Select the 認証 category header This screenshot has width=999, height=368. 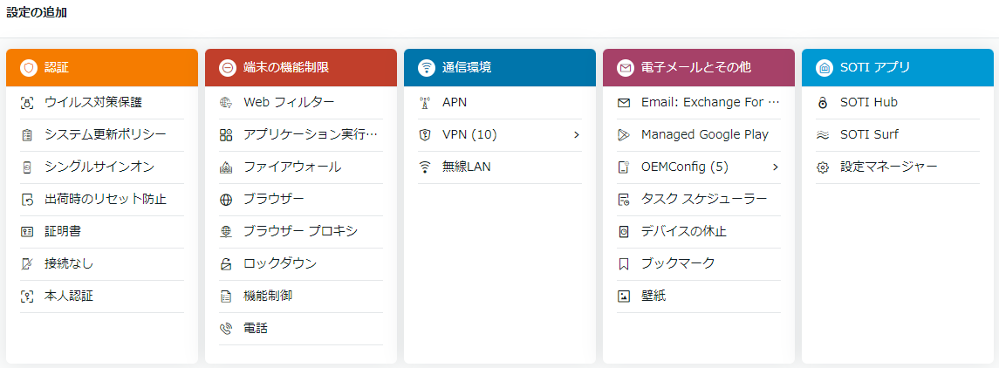102,67
